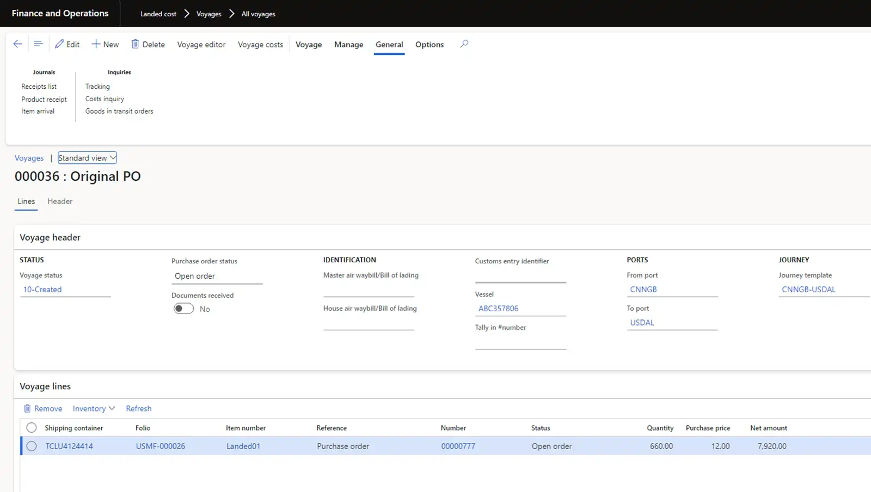871x492 pixels.
Task: Select all rows via header circle
Action: [x=32, y=428]
